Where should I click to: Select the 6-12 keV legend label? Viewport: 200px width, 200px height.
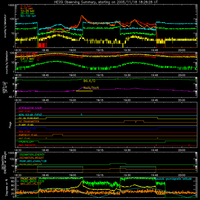(27, 8)
